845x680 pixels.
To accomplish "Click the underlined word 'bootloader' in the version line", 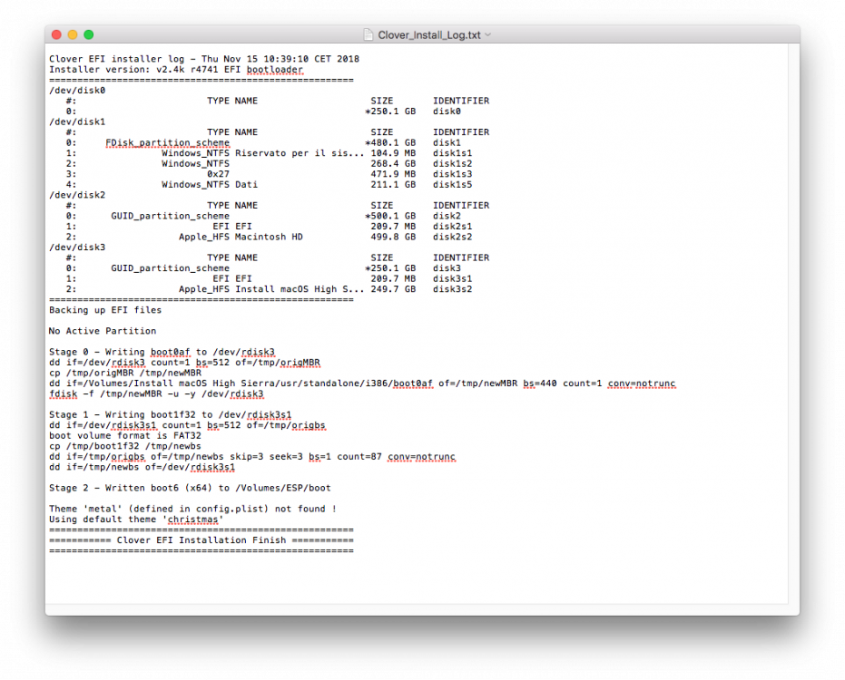I will coord(275,70).
